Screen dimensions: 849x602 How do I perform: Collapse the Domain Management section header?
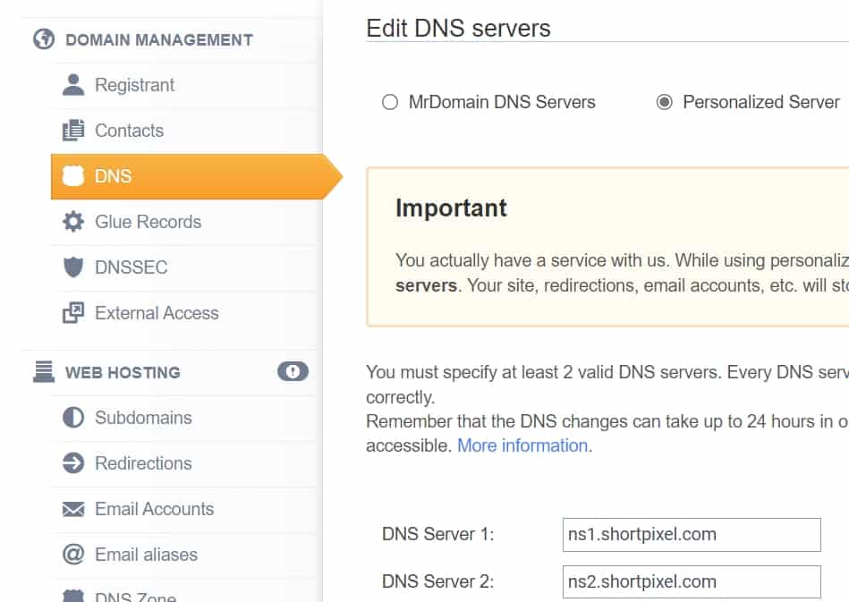[158, 39]
